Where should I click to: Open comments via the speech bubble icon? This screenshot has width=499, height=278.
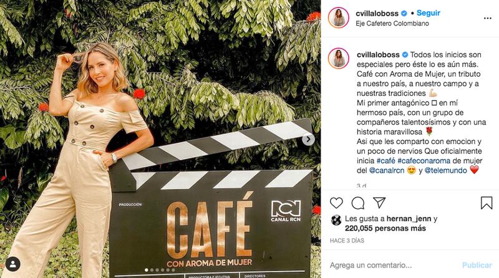[357, 203]
